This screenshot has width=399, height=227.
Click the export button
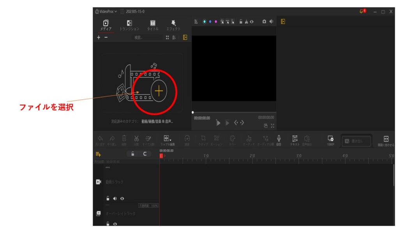tap(356, 141)
